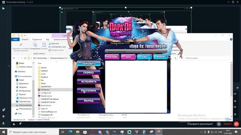The image size is (241, 135).
Task: Select the PlayBack folder in file list
Action: (43, 77)
